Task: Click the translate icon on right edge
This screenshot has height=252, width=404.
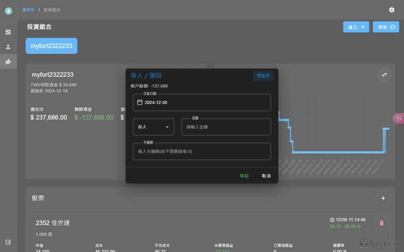Action: click(399, 119)
